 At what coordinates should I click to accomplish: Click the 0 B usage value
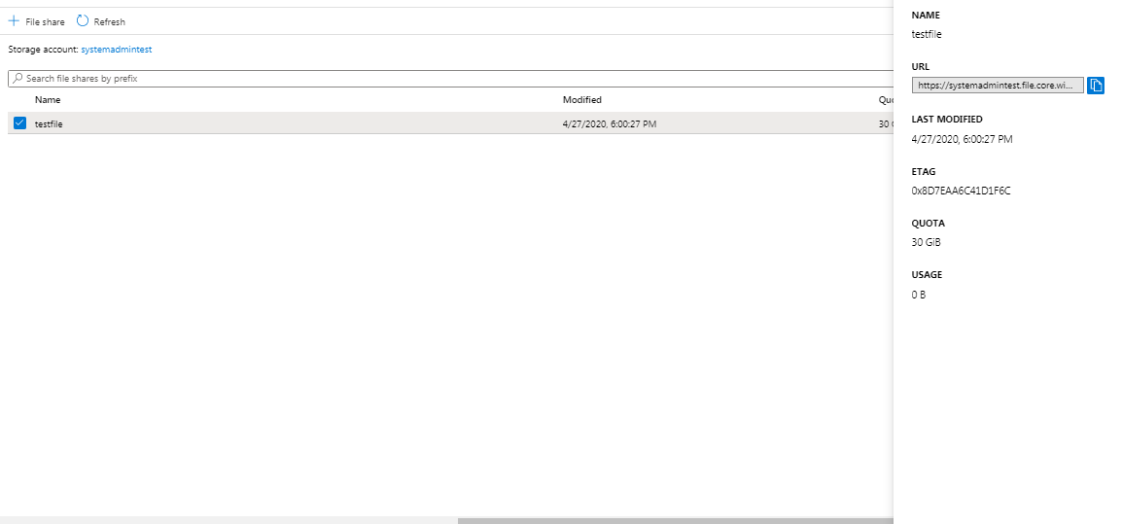tap(919, 295)
